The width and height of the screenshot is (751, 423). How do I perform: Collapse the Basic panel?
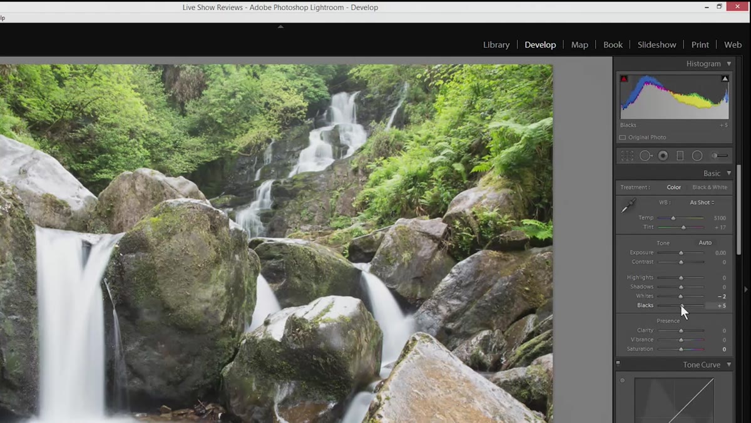[x=728, y=173]
